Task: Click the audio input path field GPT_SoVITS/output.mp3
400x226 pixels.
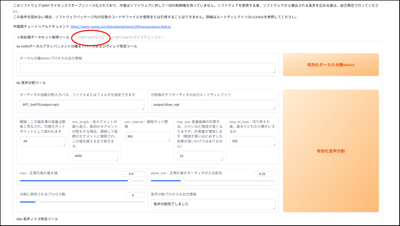Action: point(82,105)
